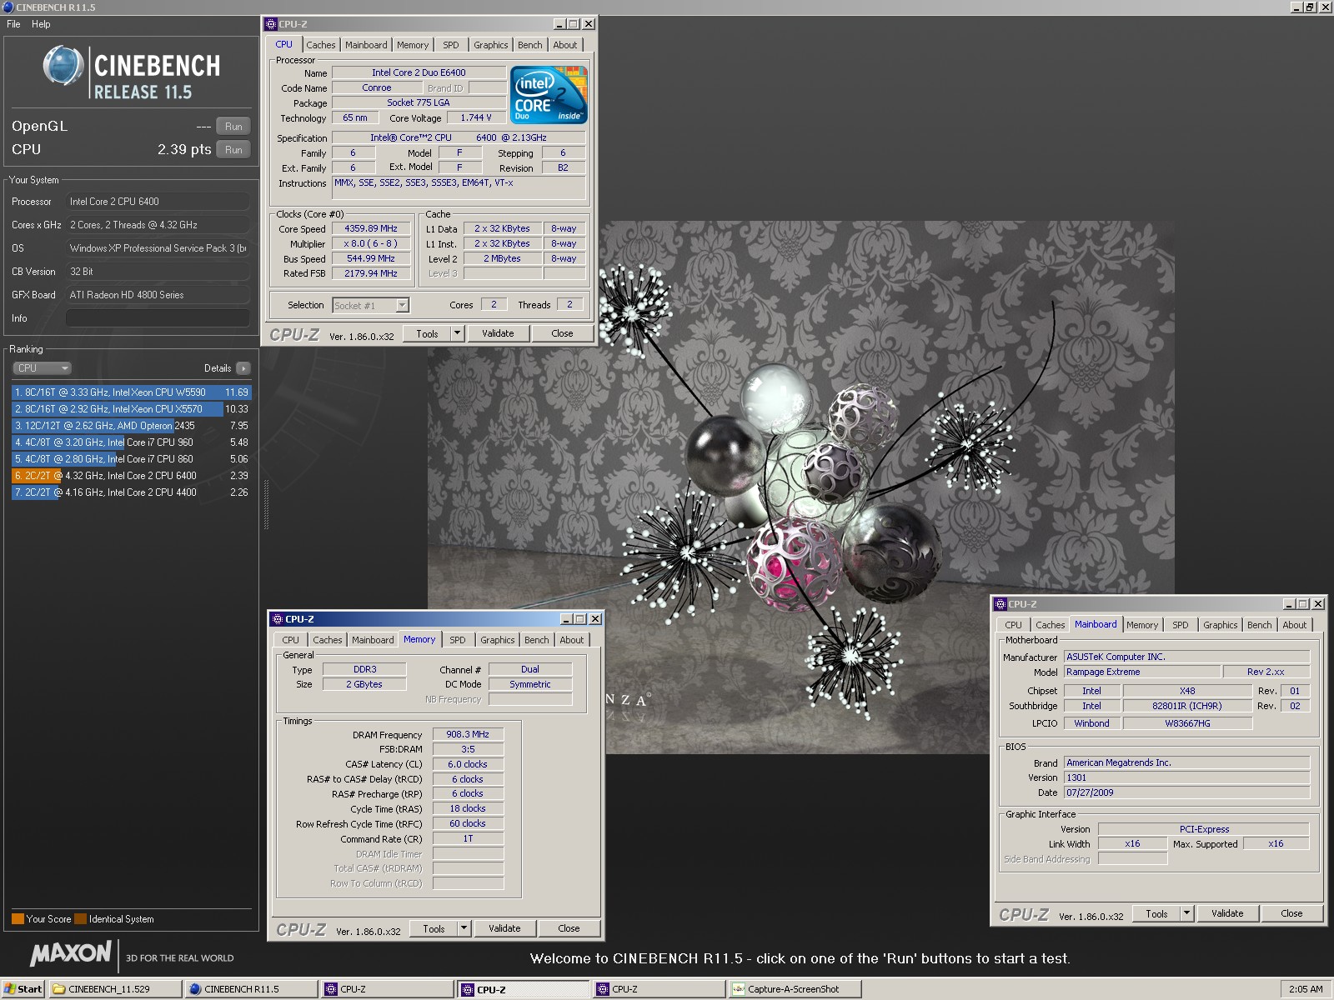Click the orange Your Score legend swatch

point(18,919)
